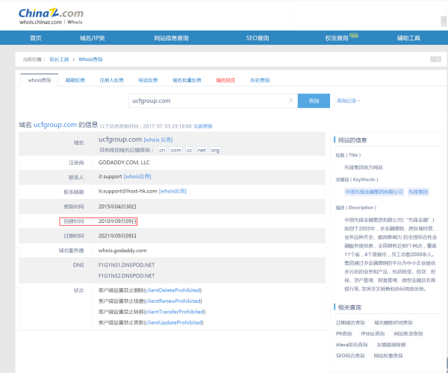This screenshot has height=373, width=448.
Task: Select the com domain suffix button
Action: (175, 150)
